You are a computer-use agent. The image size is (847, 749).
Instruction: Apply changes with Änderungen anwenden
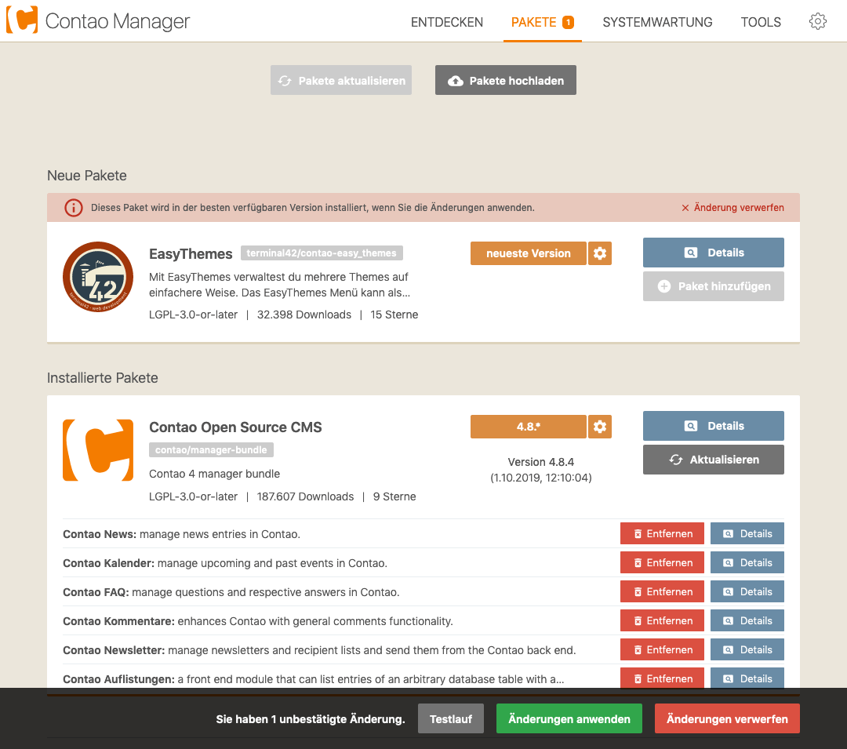pos(569,718)
